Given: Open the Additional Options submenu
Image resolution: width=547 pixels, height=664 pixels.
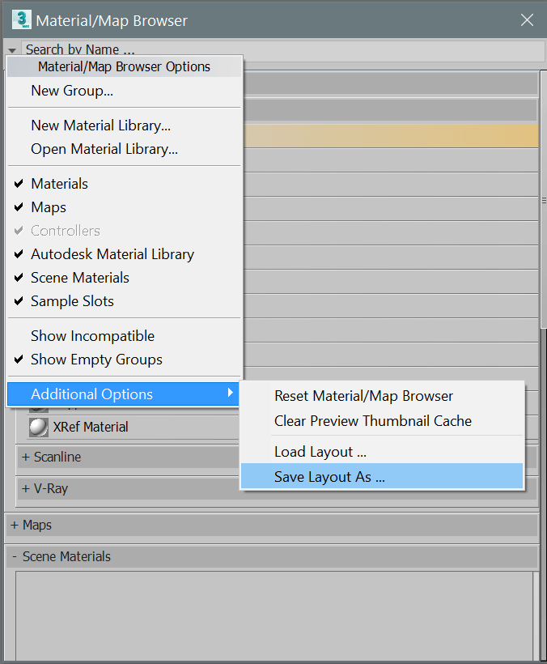Looking at the screenshot, I should (124, 394).
